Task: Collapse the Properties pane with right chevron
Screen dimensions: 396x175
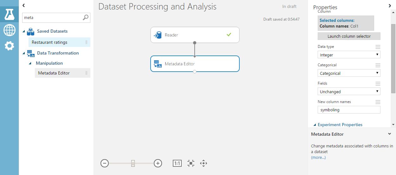Action: (390, 6)
